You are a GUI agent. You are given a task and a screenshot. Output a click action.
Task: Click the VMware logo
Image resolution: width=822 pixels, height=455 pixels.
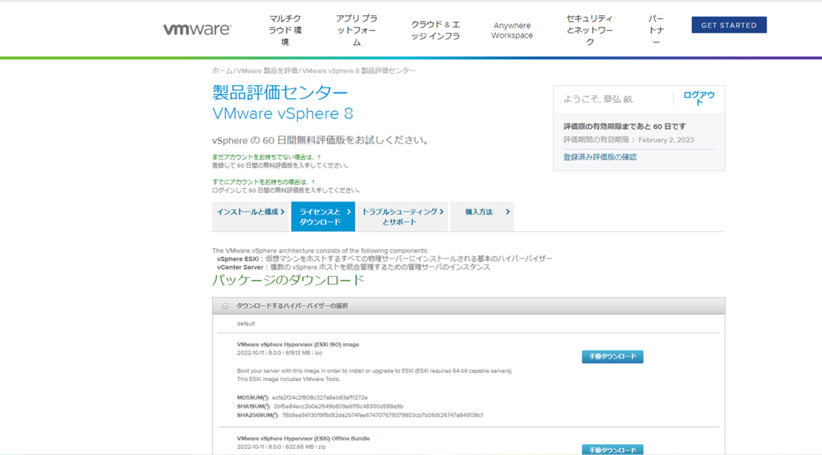point(197,29)
